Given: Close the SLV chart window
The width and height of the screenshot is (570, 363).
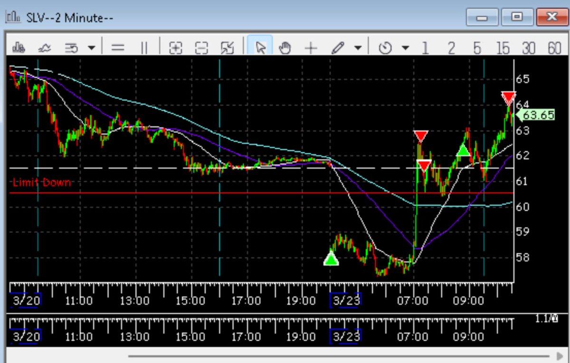Looking at the screenshot, I should point(551,18).
